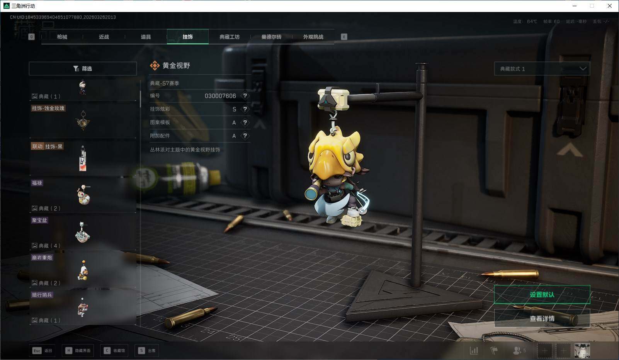This screenshot has width=619, height=360.
Task: Click the first empty squad slot plus
Action: point(544,351)
